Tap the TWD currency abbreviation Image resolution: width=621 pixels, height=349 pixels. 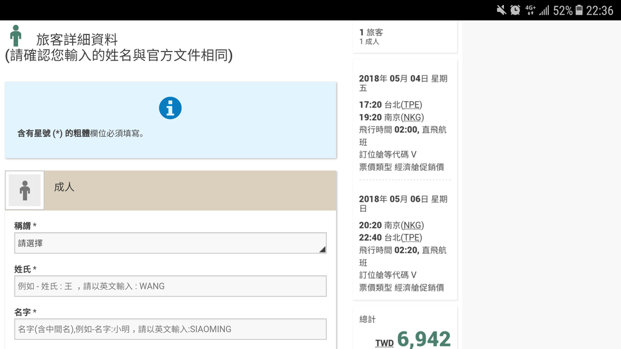click(384, 343)
